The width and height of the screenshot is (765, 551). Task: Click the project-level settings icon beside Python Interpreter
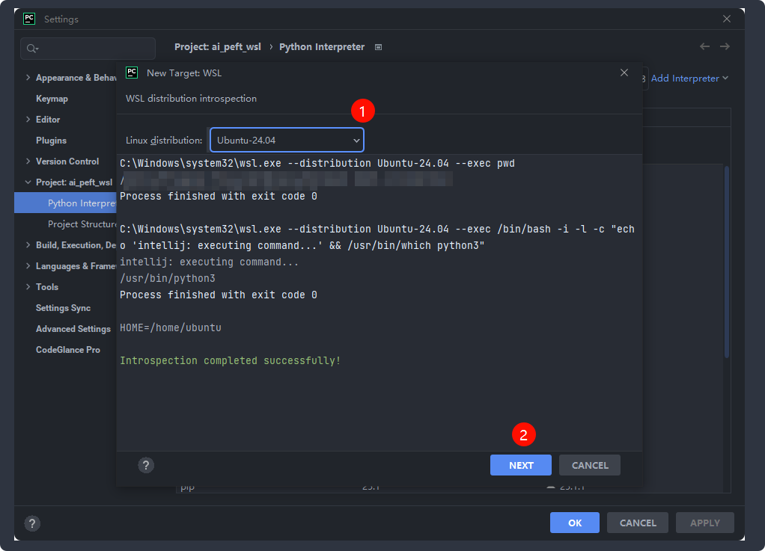tap(378, 47)
